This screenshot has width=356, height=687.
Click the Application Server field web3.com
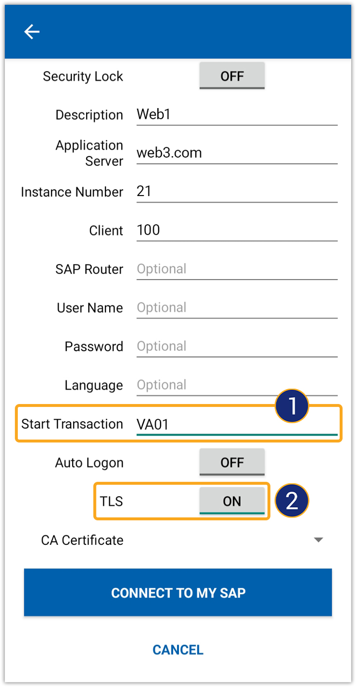[x=236, y=153]
